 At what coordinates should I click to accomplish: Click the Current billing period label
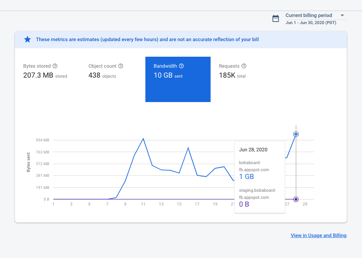coord(308,16)
